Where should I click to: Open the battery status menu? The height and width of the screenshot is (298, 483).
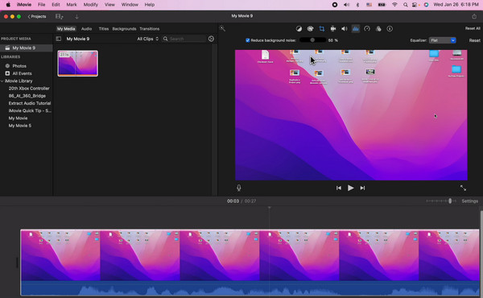(x=382, y=5)
